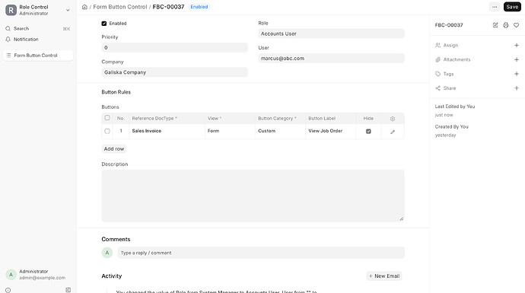The width and height of the screenshot is (525, 293).
Task: Click the heart like icon
Action: [517, 25]
